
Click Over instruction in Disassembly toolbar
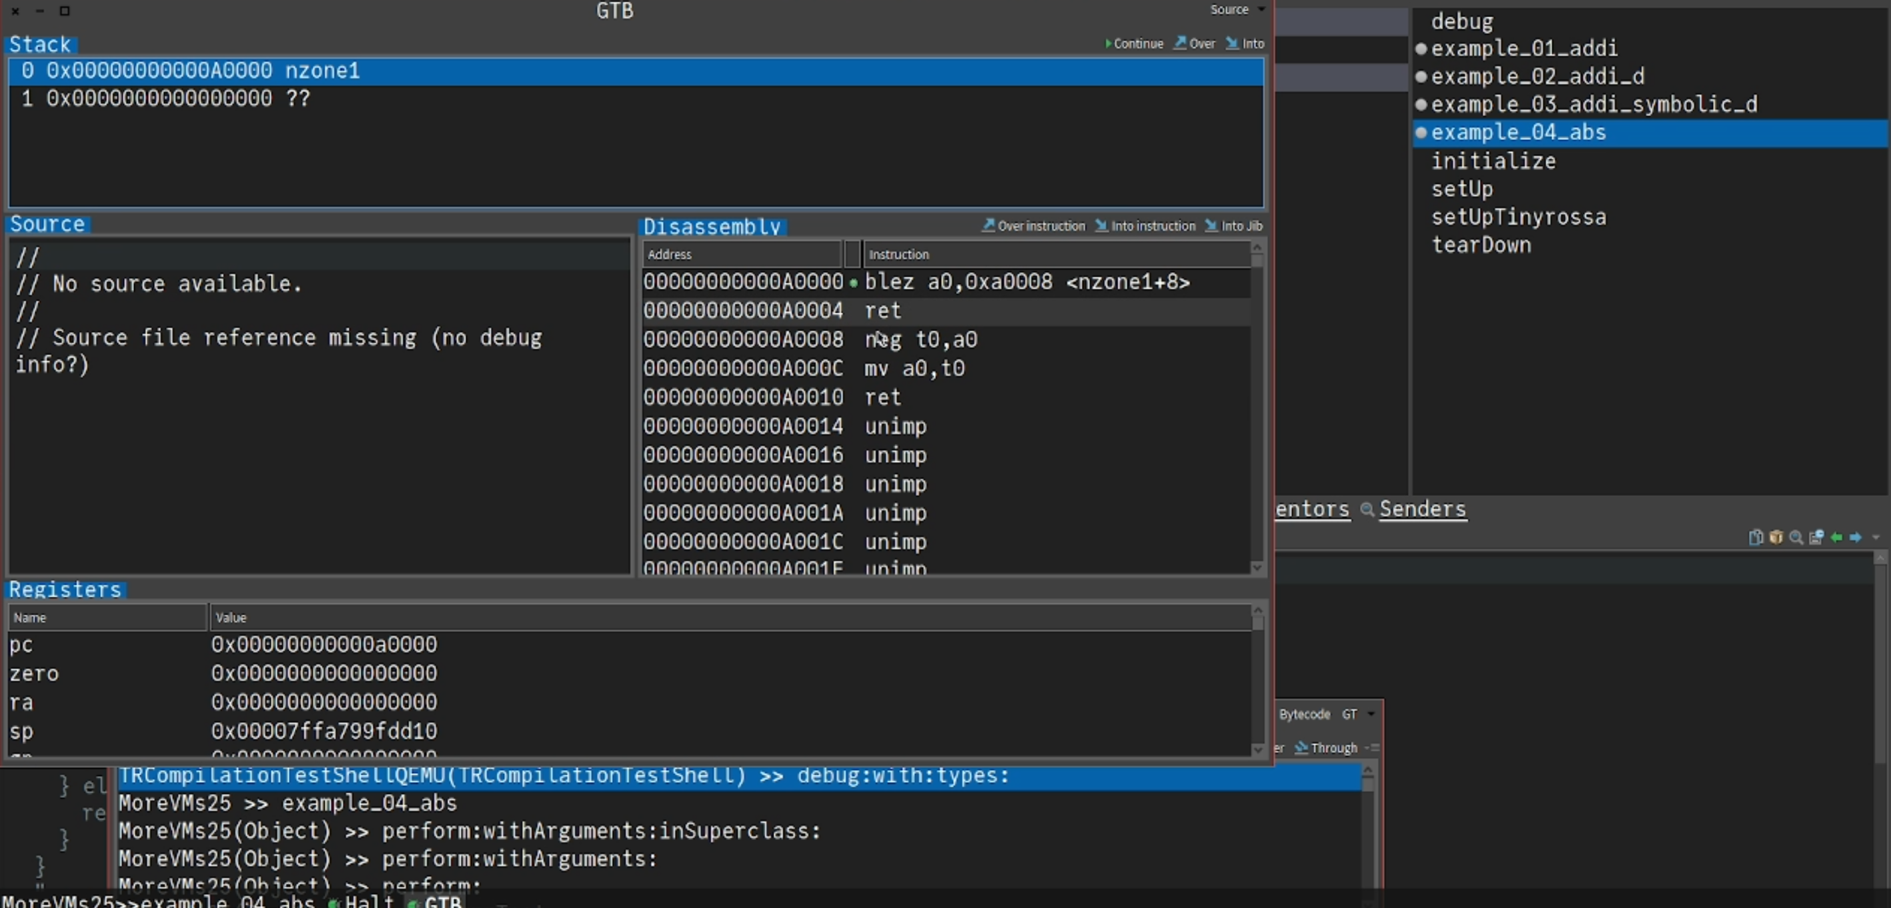[1034, 226]
